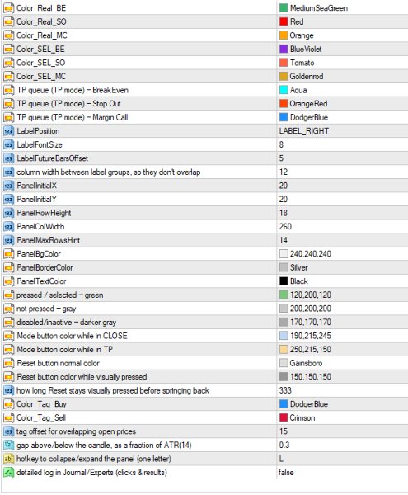Open the Aqua color swatch
The image size is (408, 495).
284,90
